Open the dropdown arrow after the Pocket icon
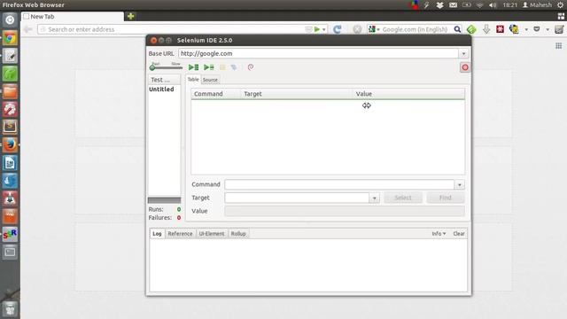Screen dimensions: 567x319 point(548,29)
